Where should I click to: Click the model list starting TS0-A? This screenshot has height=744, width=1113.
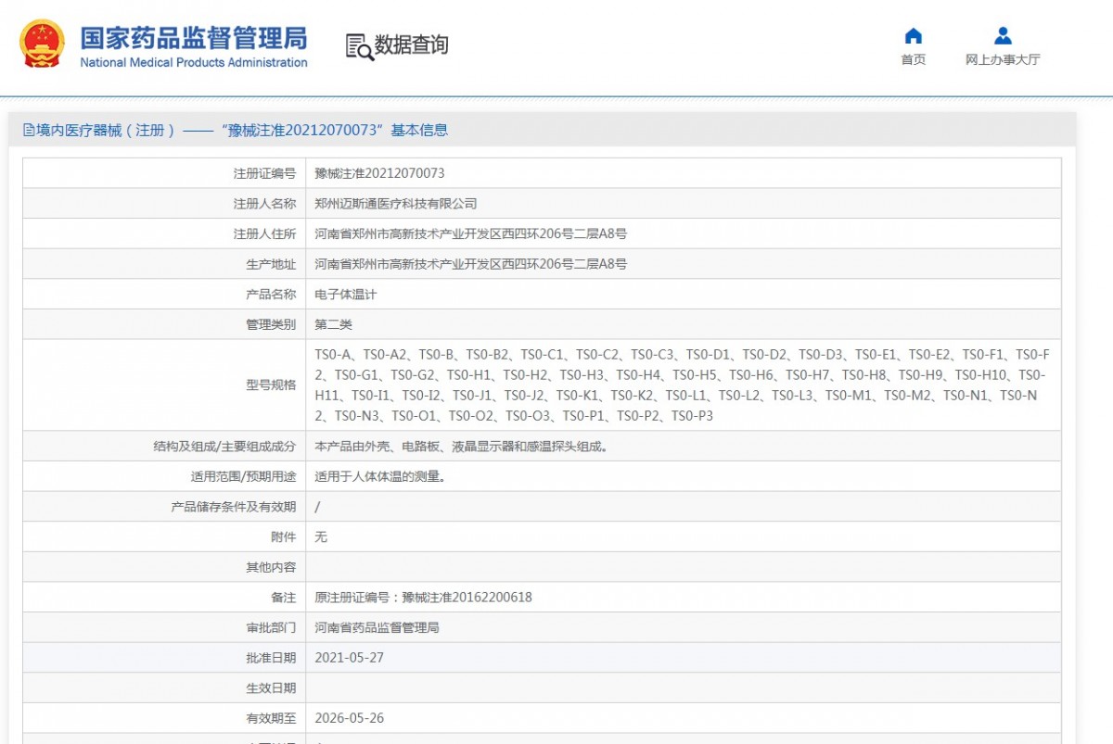(x=683, y=385)
